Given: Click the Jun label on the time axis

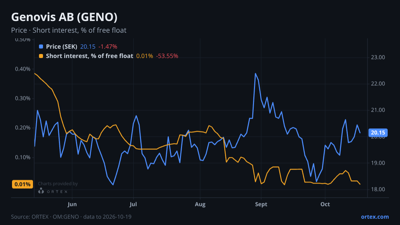Looking at the screenshot, I should click(72, 204).
